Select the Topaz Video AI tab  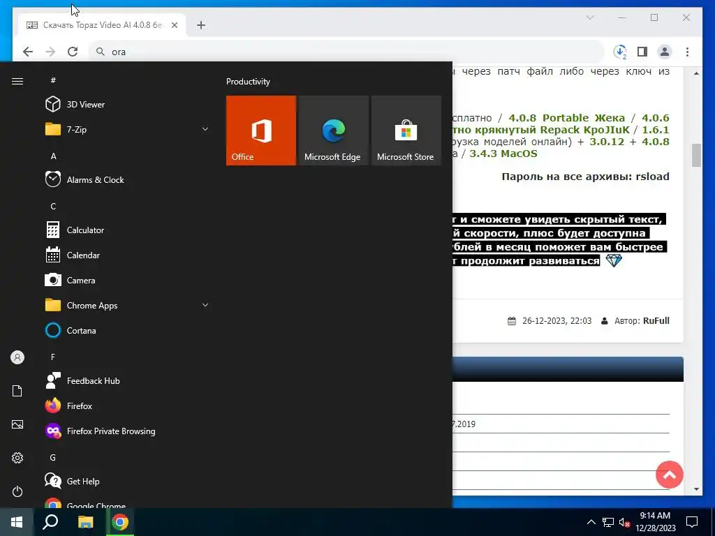(102, 25)
